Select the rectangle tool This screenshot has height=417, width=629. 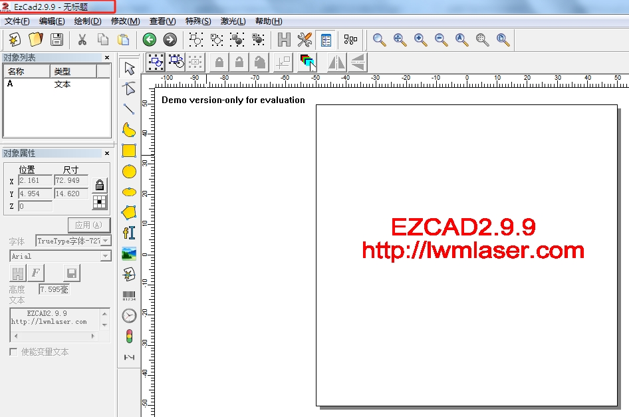(x=129, y=150)
